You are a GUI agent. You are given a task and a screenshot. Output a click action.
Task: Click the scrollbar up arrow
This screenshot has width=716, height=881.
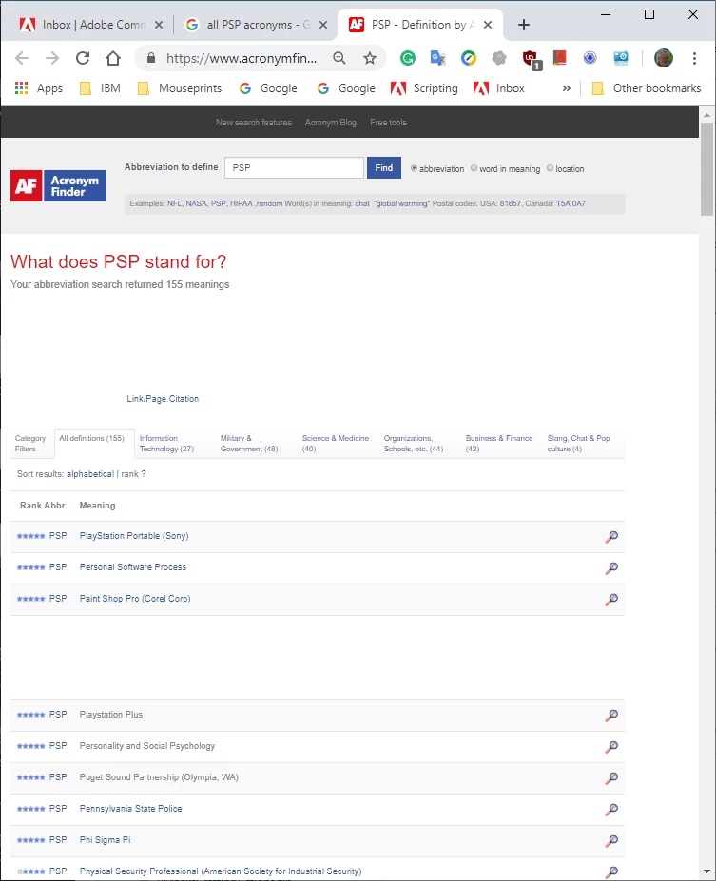click(707, 115)
